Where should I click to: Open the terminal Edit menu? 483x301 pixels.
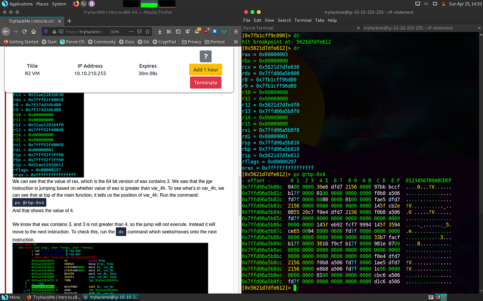pyautogui.click(x=258, y=20)
